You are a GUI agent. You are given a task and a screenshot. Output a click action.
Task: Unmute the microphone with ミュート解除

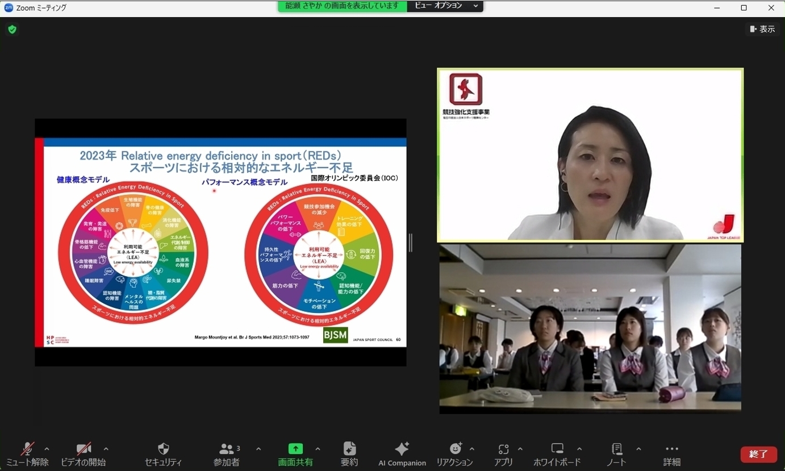click(x=27, y=455)
